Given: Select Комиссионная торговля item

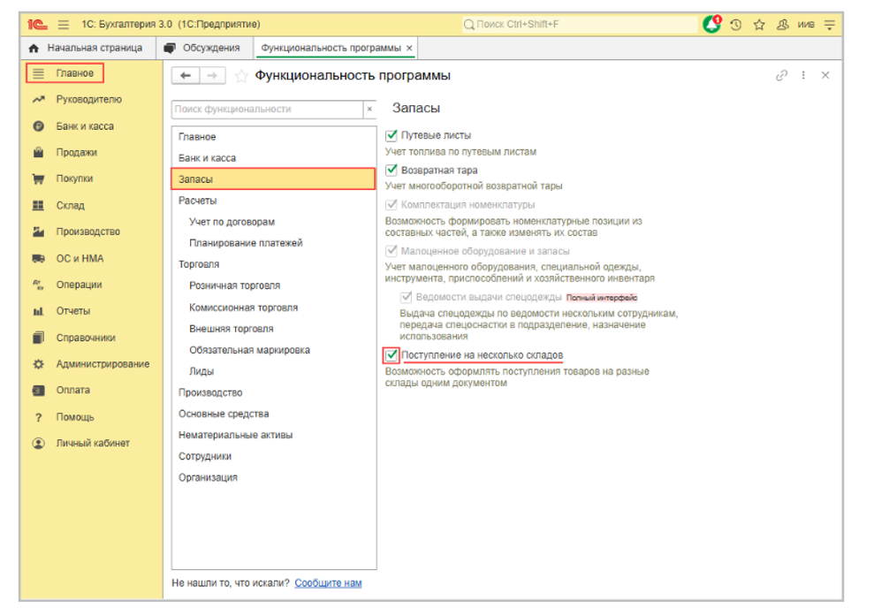Looking at the screenshot, I should tap(273, 308).
